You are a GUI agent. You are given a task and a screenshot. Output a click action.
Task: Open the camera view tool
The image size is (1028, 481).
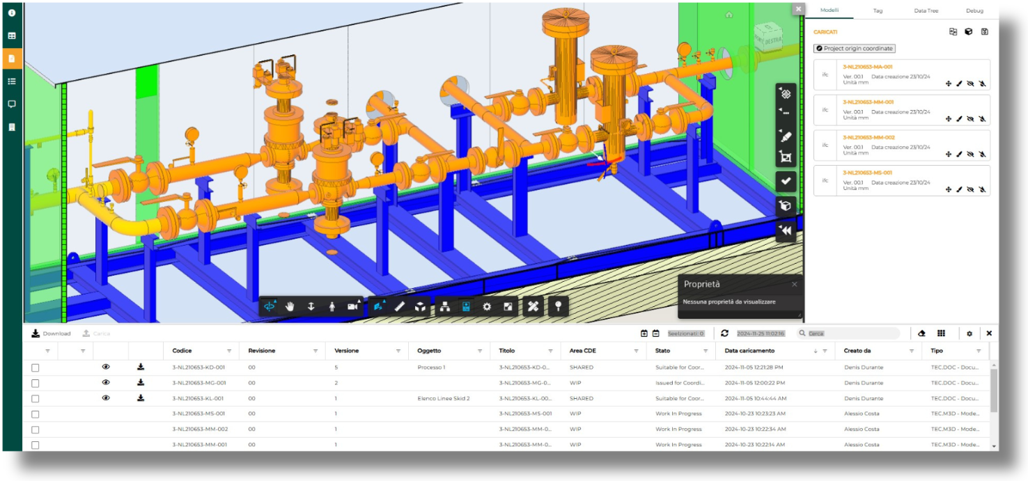point(353,306)
